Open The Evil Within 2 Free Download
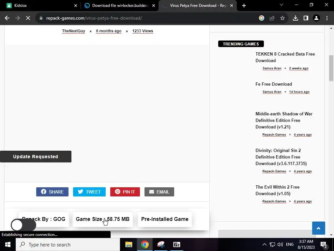The image size is (334, 251). (277, 190)
